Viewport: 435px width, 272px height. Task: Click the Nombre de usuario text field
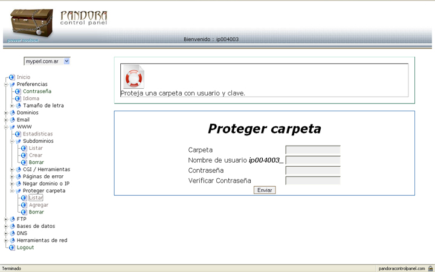pos(312,160)
